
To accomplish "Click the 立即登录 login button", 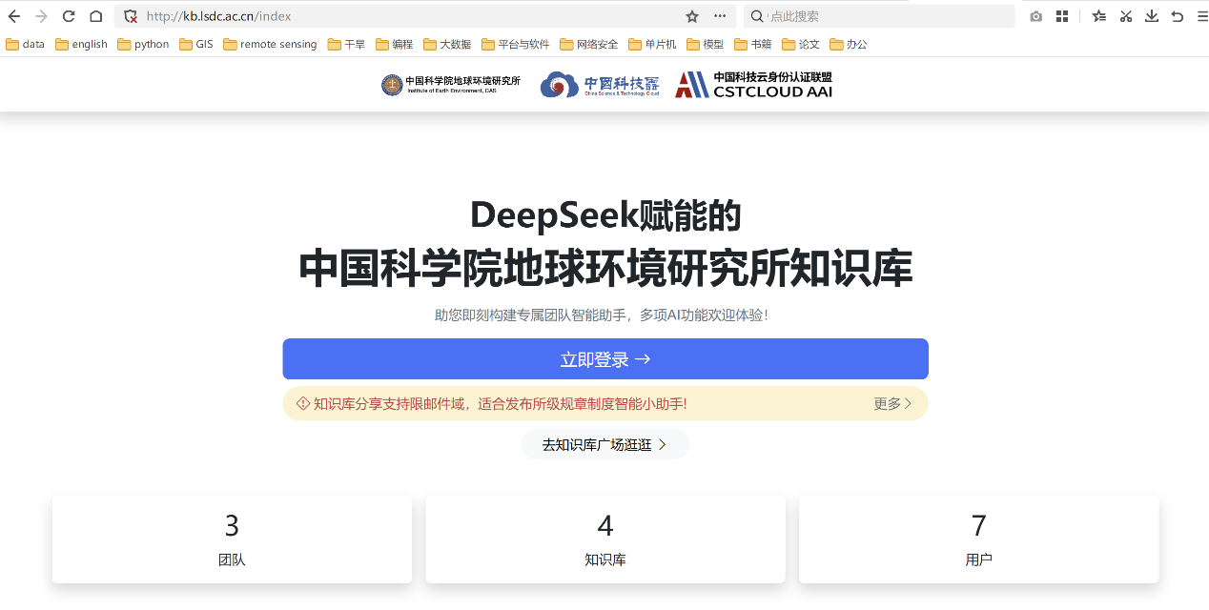I will 604,359.
